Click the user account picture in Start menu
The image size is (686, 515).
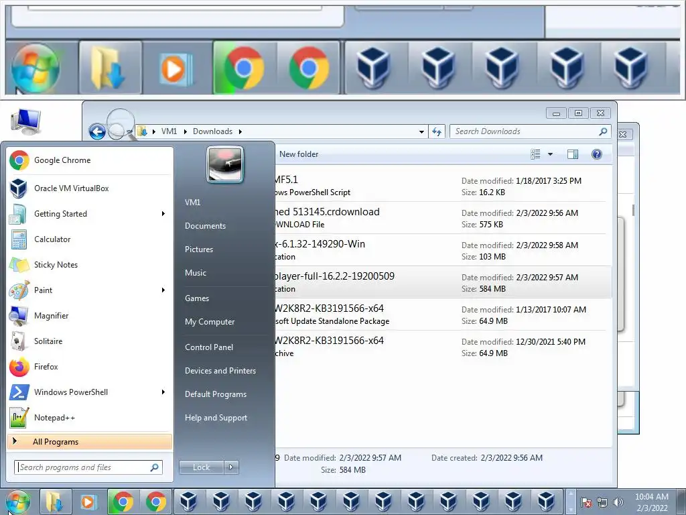tap(225, 164)
